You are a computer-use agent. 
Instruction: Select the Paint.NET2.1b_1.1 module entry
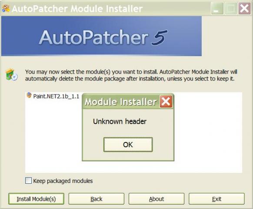[x=53, y=96]
